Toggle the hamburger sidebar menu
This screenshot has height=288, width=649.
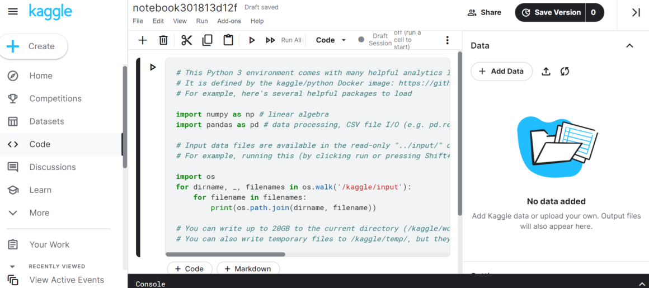click(13, 12)
